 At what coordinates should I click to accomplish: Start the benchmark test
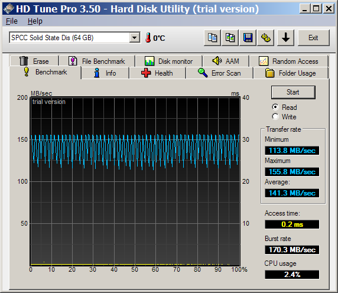[293, 92]
